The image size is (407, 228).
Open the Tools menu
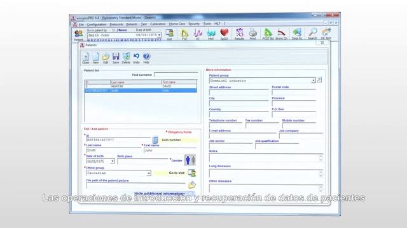207,24
